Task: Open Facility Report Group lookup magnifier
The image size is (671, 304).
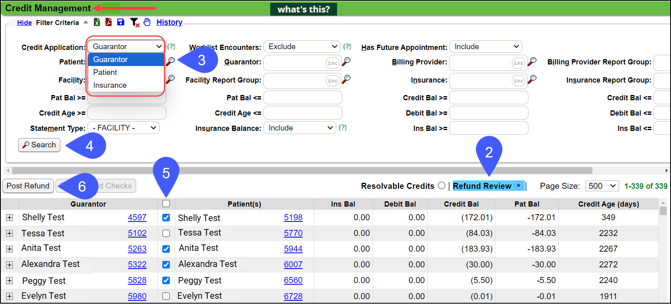Action: (346, 79)
